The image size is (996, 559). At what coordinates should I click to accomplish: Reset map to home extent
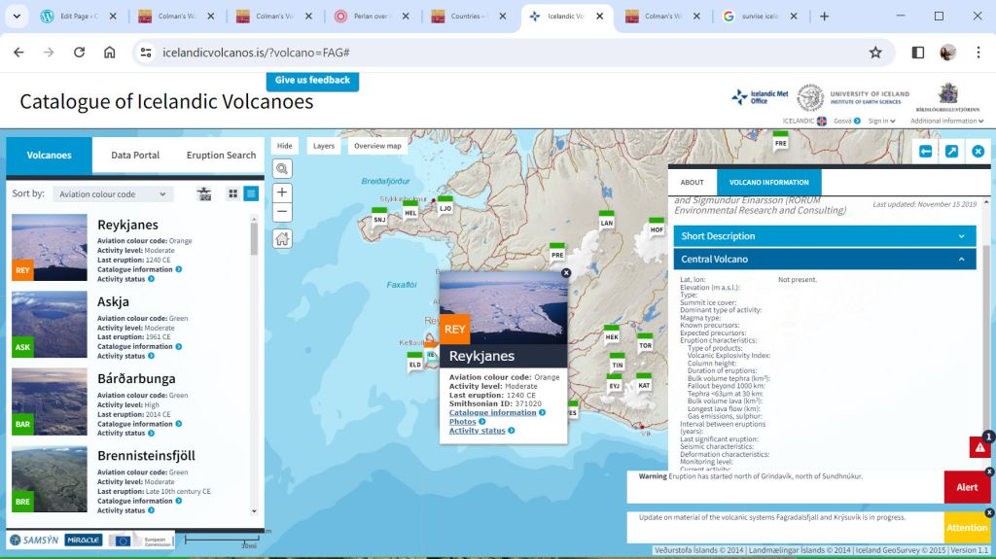282,238
